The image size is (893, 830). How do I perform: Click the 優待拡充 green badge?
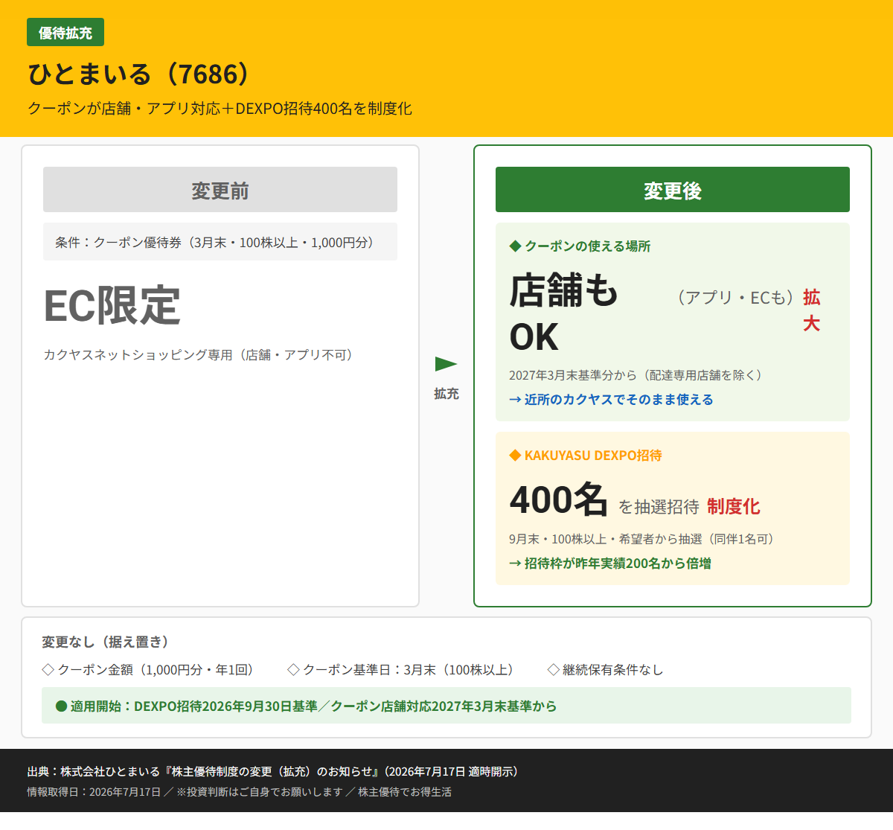[65, 33]
